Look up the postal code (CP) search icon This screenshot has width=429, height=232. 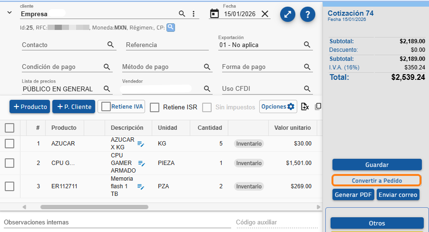[x=170, y=28]
